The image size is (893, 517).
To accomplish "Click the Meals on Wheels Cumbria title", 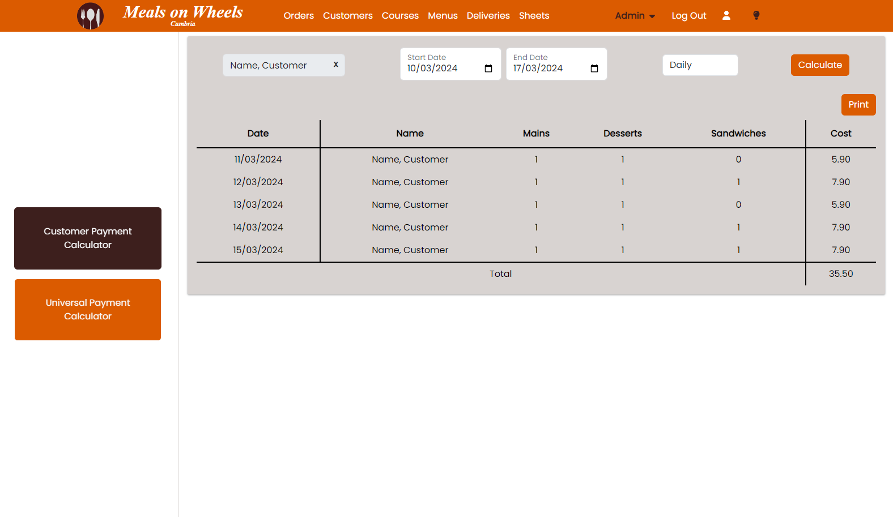I will [183, 15].
